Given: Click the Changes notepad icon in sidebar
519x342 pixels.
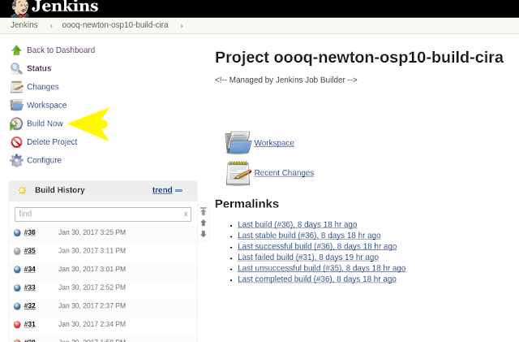Looking at the screenshot, I should click(x=16, y=87).
